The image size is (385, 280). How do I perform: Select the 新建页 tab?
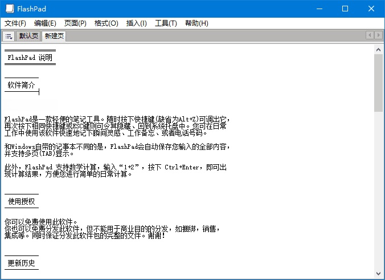tap(55, 36)
